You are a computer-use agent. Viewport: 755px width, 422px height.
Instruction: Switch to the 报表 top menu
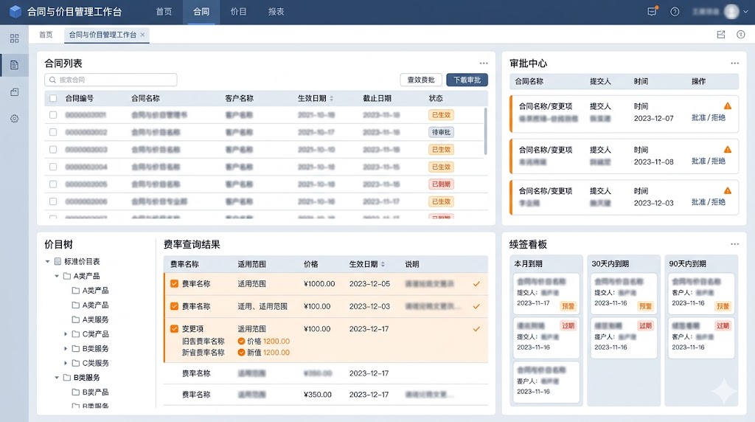coord(276,12)
